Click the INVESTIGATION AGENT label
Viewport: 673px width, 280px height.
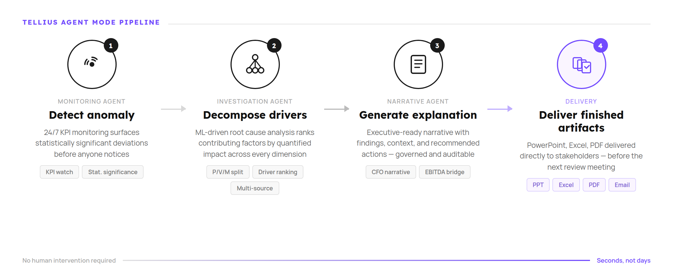coord(255,101)
